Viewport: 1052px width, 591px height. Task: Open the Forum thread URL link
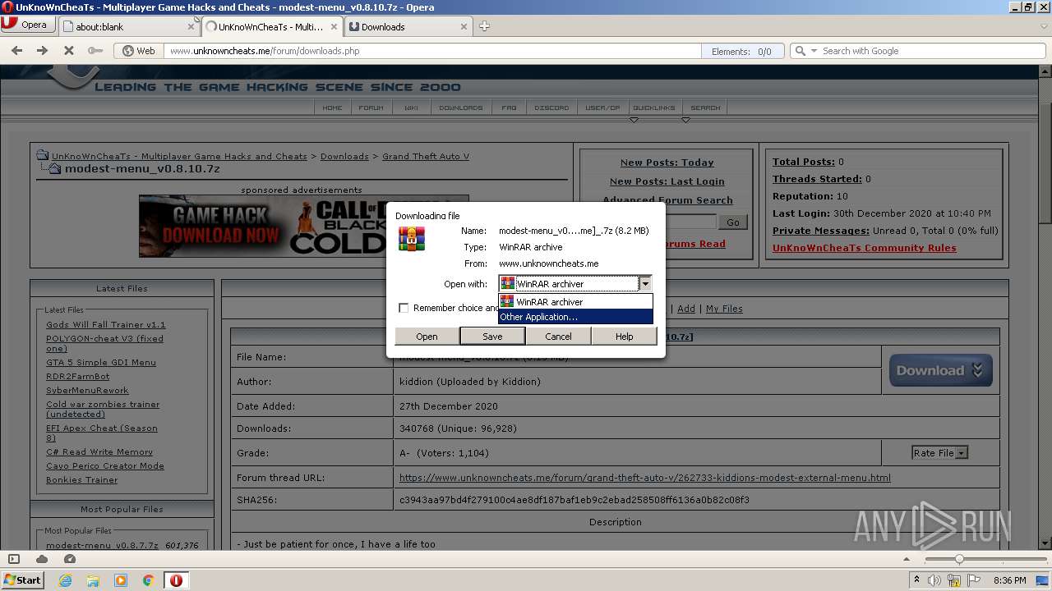pos(645,477)
